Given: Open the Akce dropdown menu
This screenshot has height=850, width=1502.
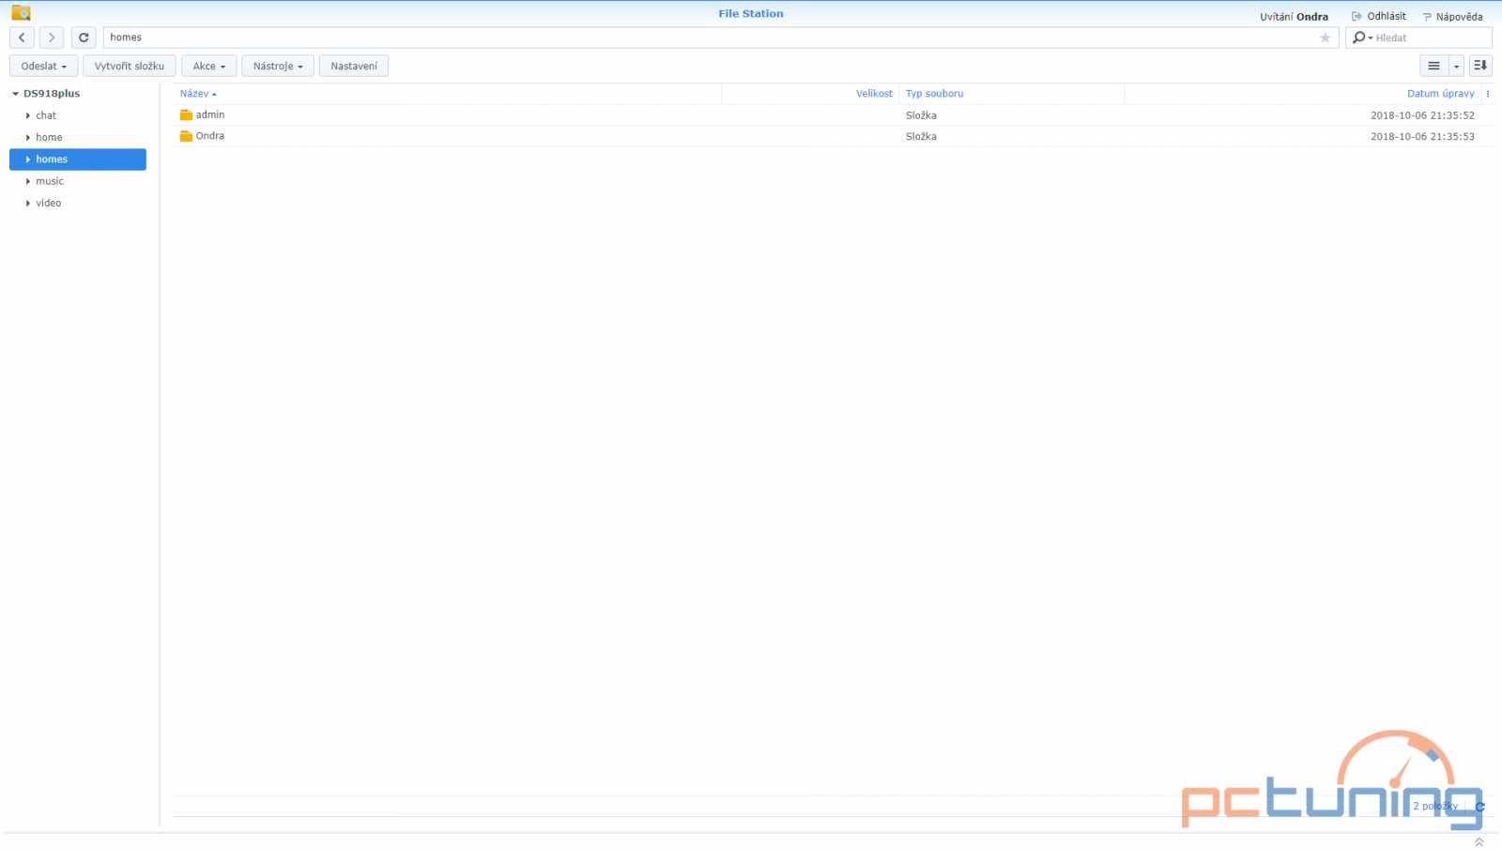Looking at the screenshot, I should [208, 66].
